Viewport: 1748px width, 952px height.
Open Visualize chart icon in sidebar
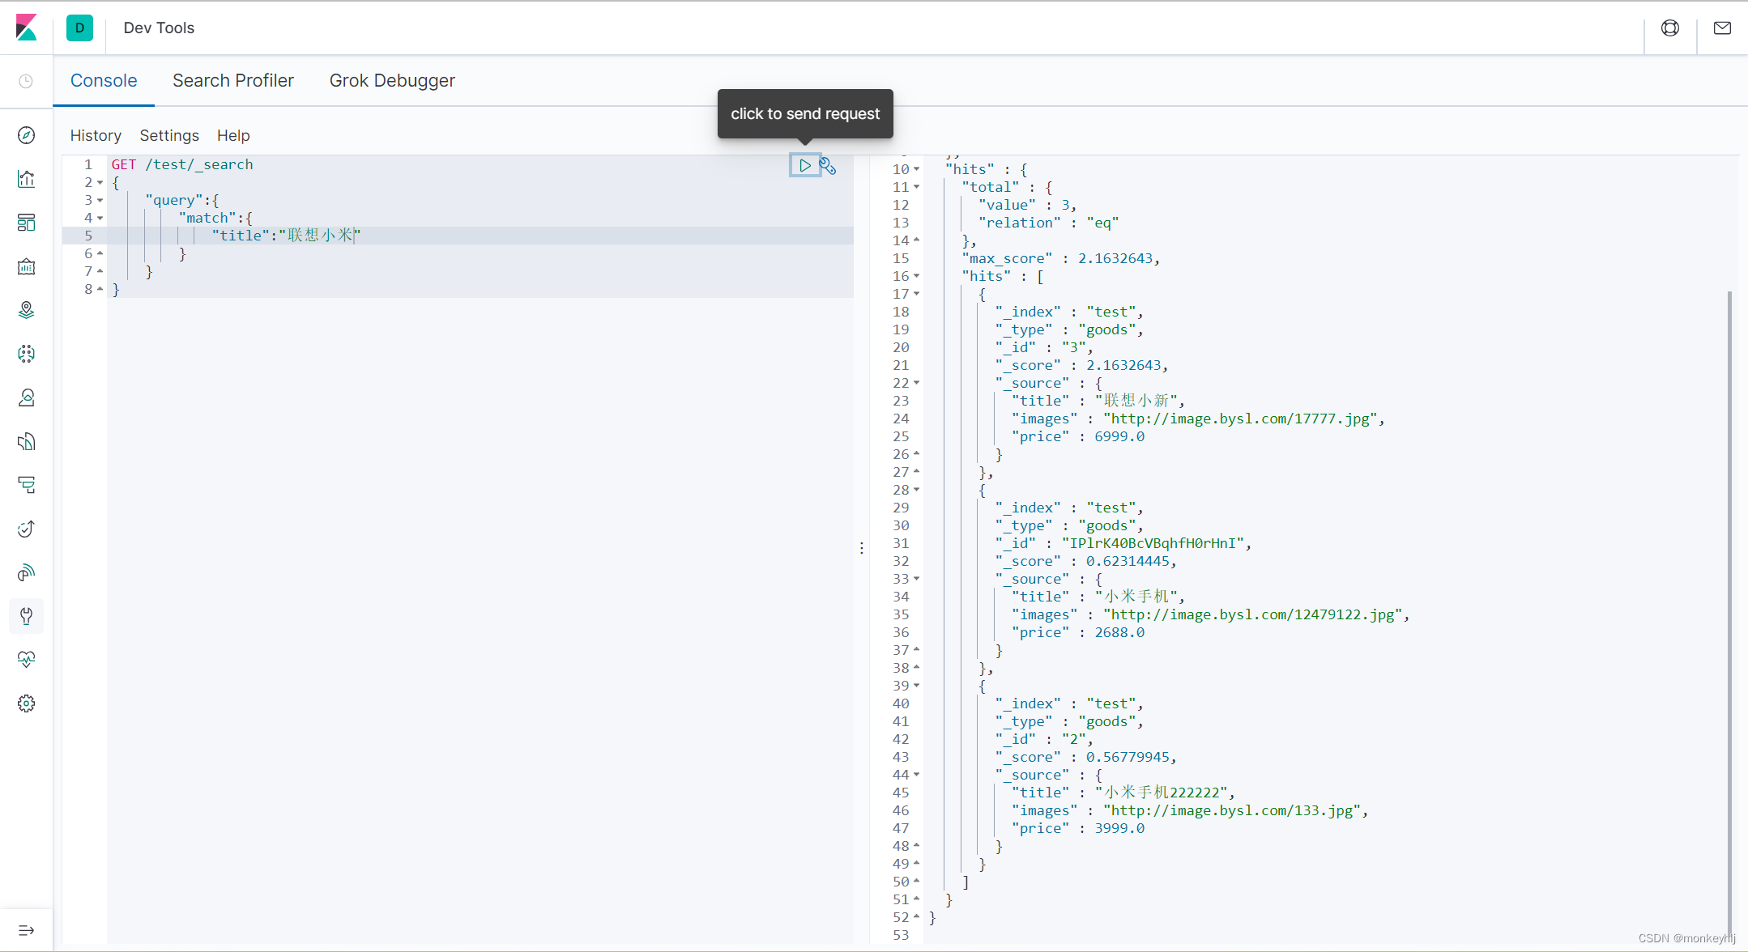tap(26, 179)
